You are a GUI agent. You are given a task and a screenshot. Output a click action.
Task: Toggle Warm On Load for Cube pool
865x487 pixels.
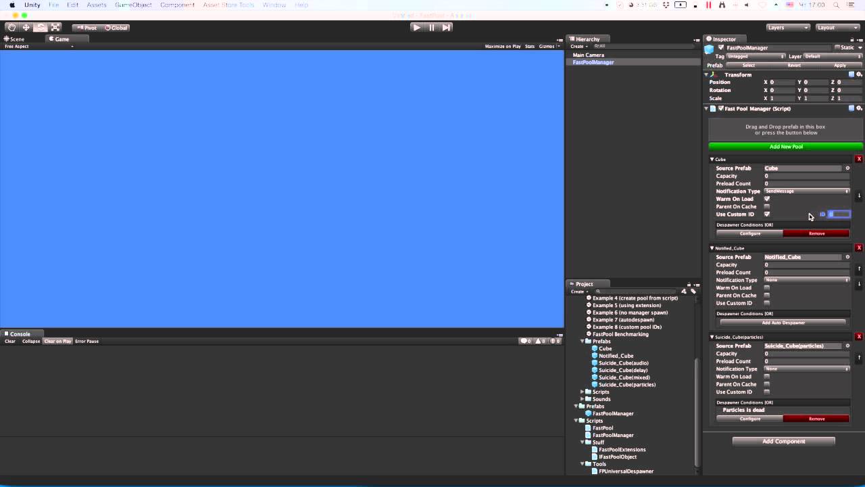point(766,199)
